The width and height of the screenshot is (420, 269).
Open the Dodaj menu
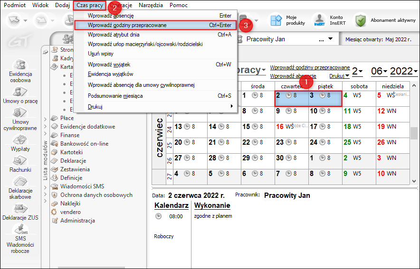click(x=62, y=5)
